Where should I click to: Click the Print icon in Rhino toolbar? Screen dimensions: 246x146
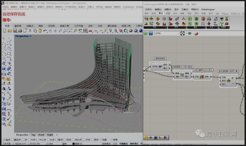[x=20, y=31]
